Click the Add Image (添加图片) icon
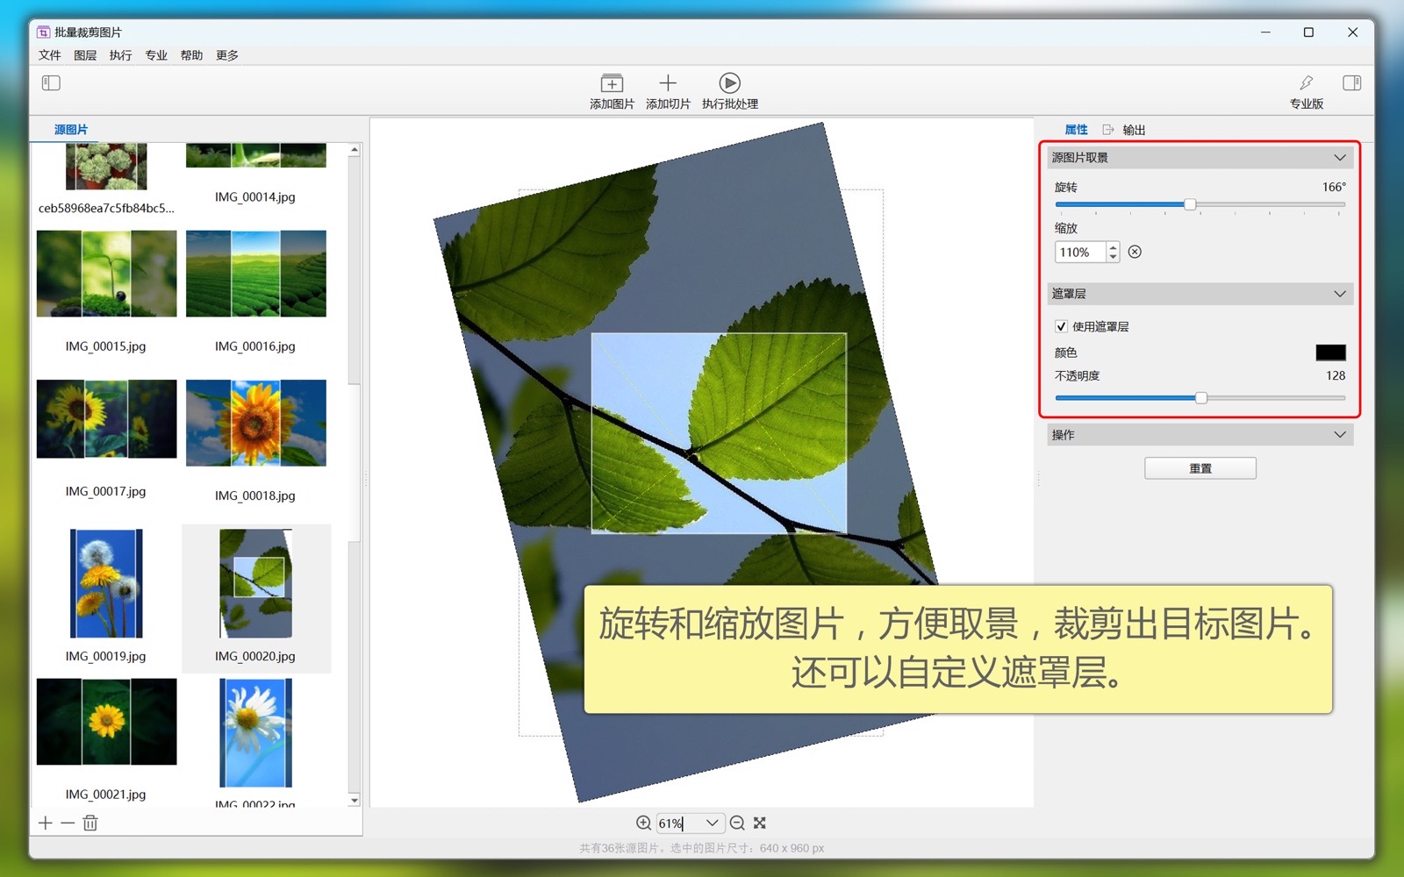 coord(612,83)
